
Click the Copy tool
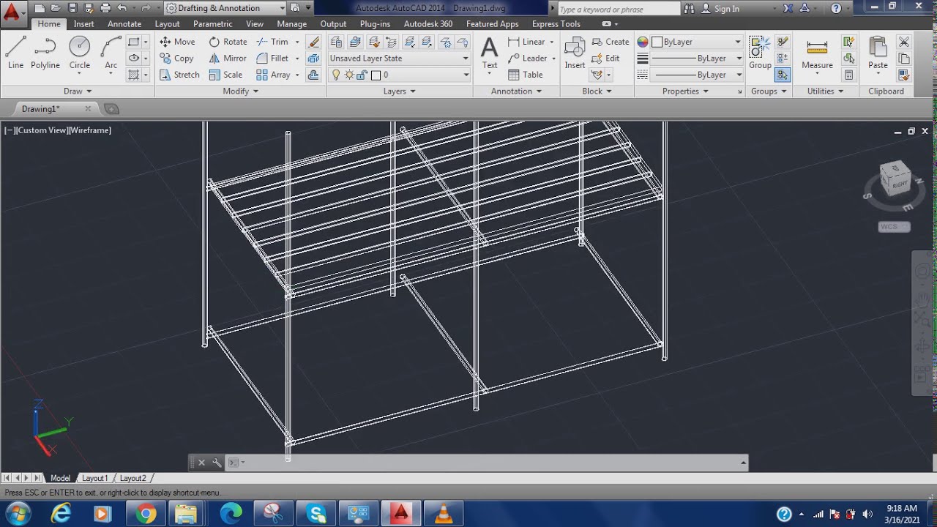pyautogui.click(x=176, y=58)
